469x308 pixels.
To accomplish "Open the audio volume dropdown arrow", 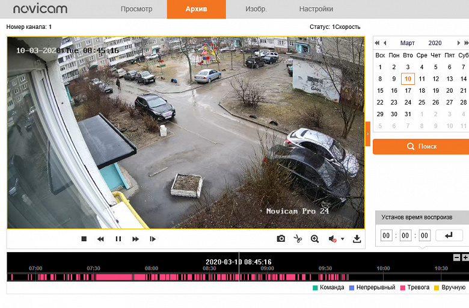I will pos(343,239).
